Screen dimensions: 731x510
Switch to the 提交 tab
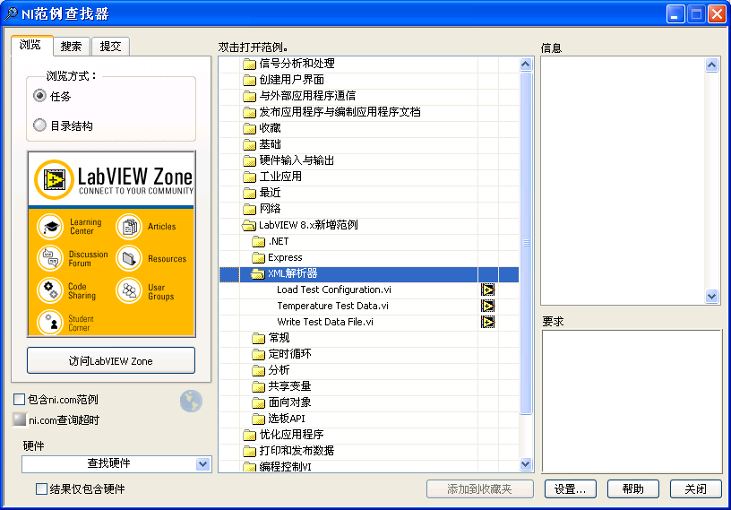111,47
